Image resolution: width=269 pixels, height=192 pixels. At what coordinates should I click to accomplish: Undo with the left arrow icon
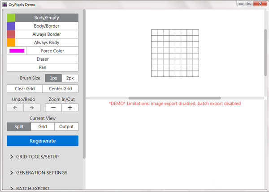(15, 108)
